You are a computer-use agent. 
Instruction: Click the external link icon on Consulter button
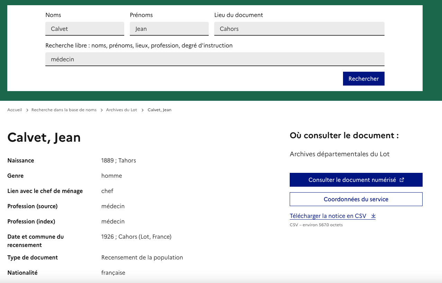402,180
